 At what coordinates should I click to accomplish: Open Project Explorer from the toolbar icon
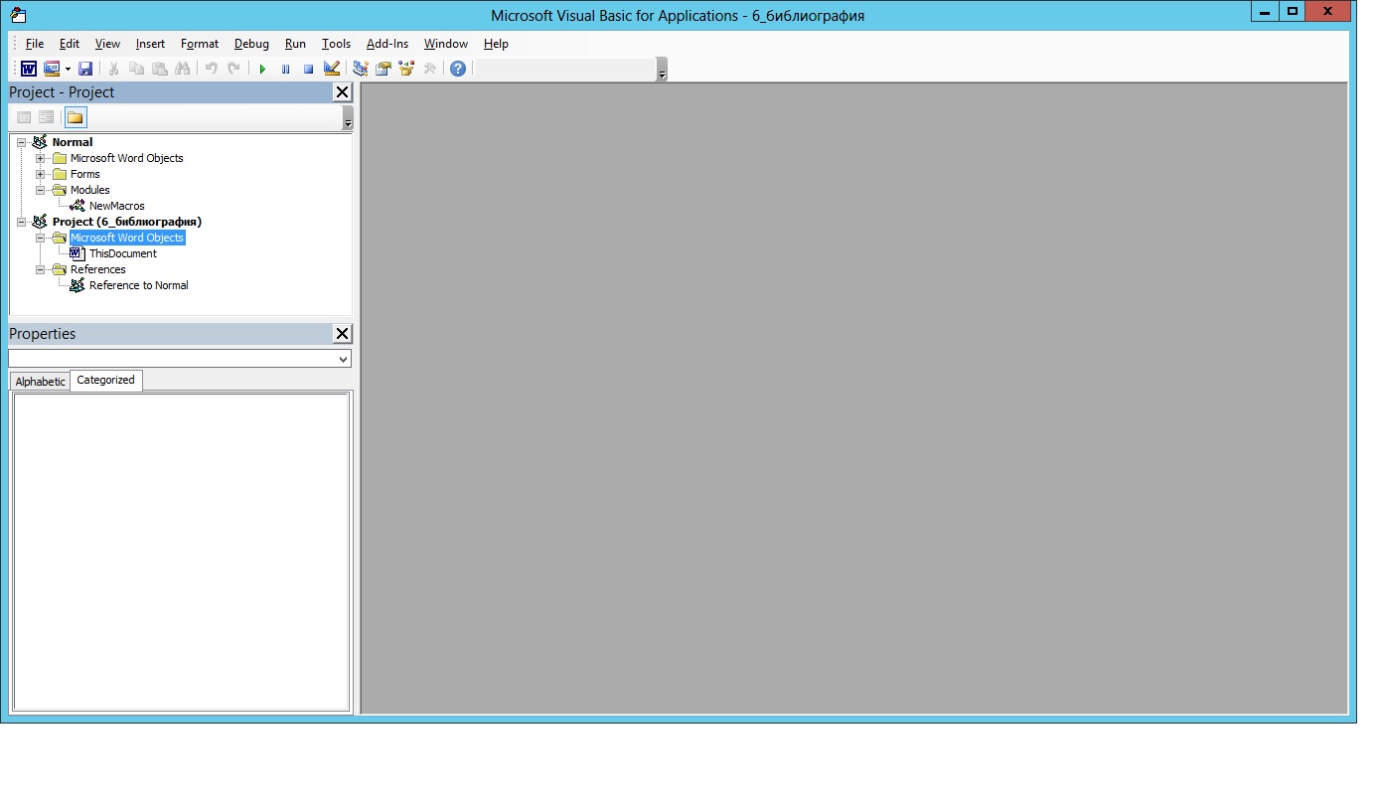[x=360, y=69]
